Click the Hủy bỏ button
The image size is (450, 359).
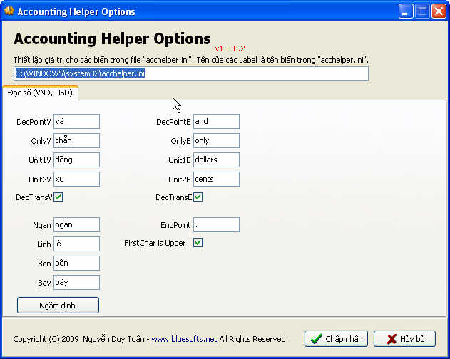coord(404,339)
